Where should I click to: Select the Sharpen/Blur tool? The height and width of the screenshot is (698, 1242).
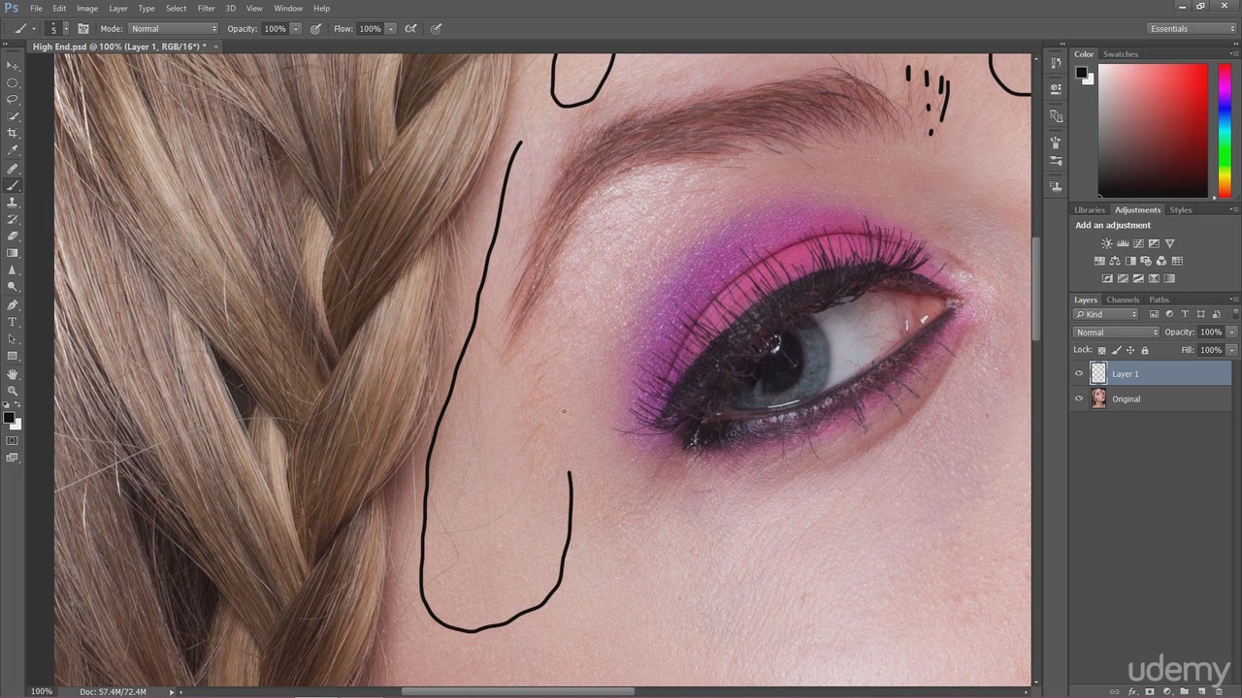[x=13, y=270]
